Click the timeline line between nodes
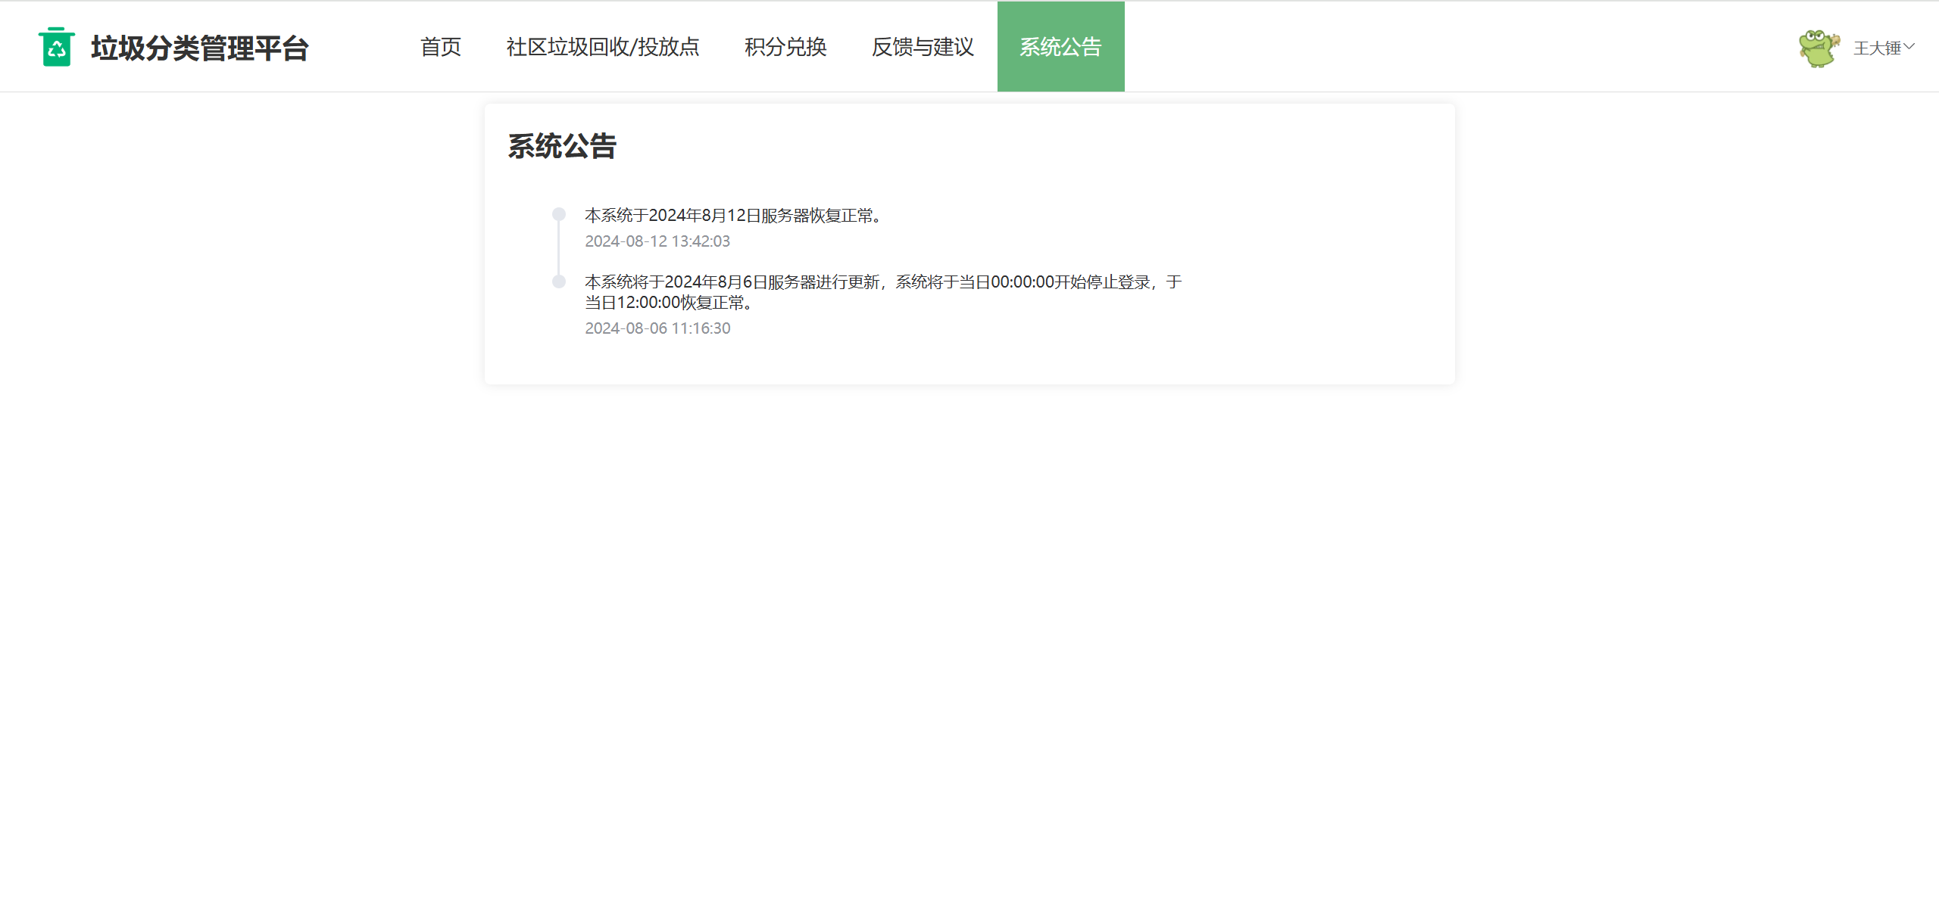The width and height of the screenshot is (1939, 899). 559,248
